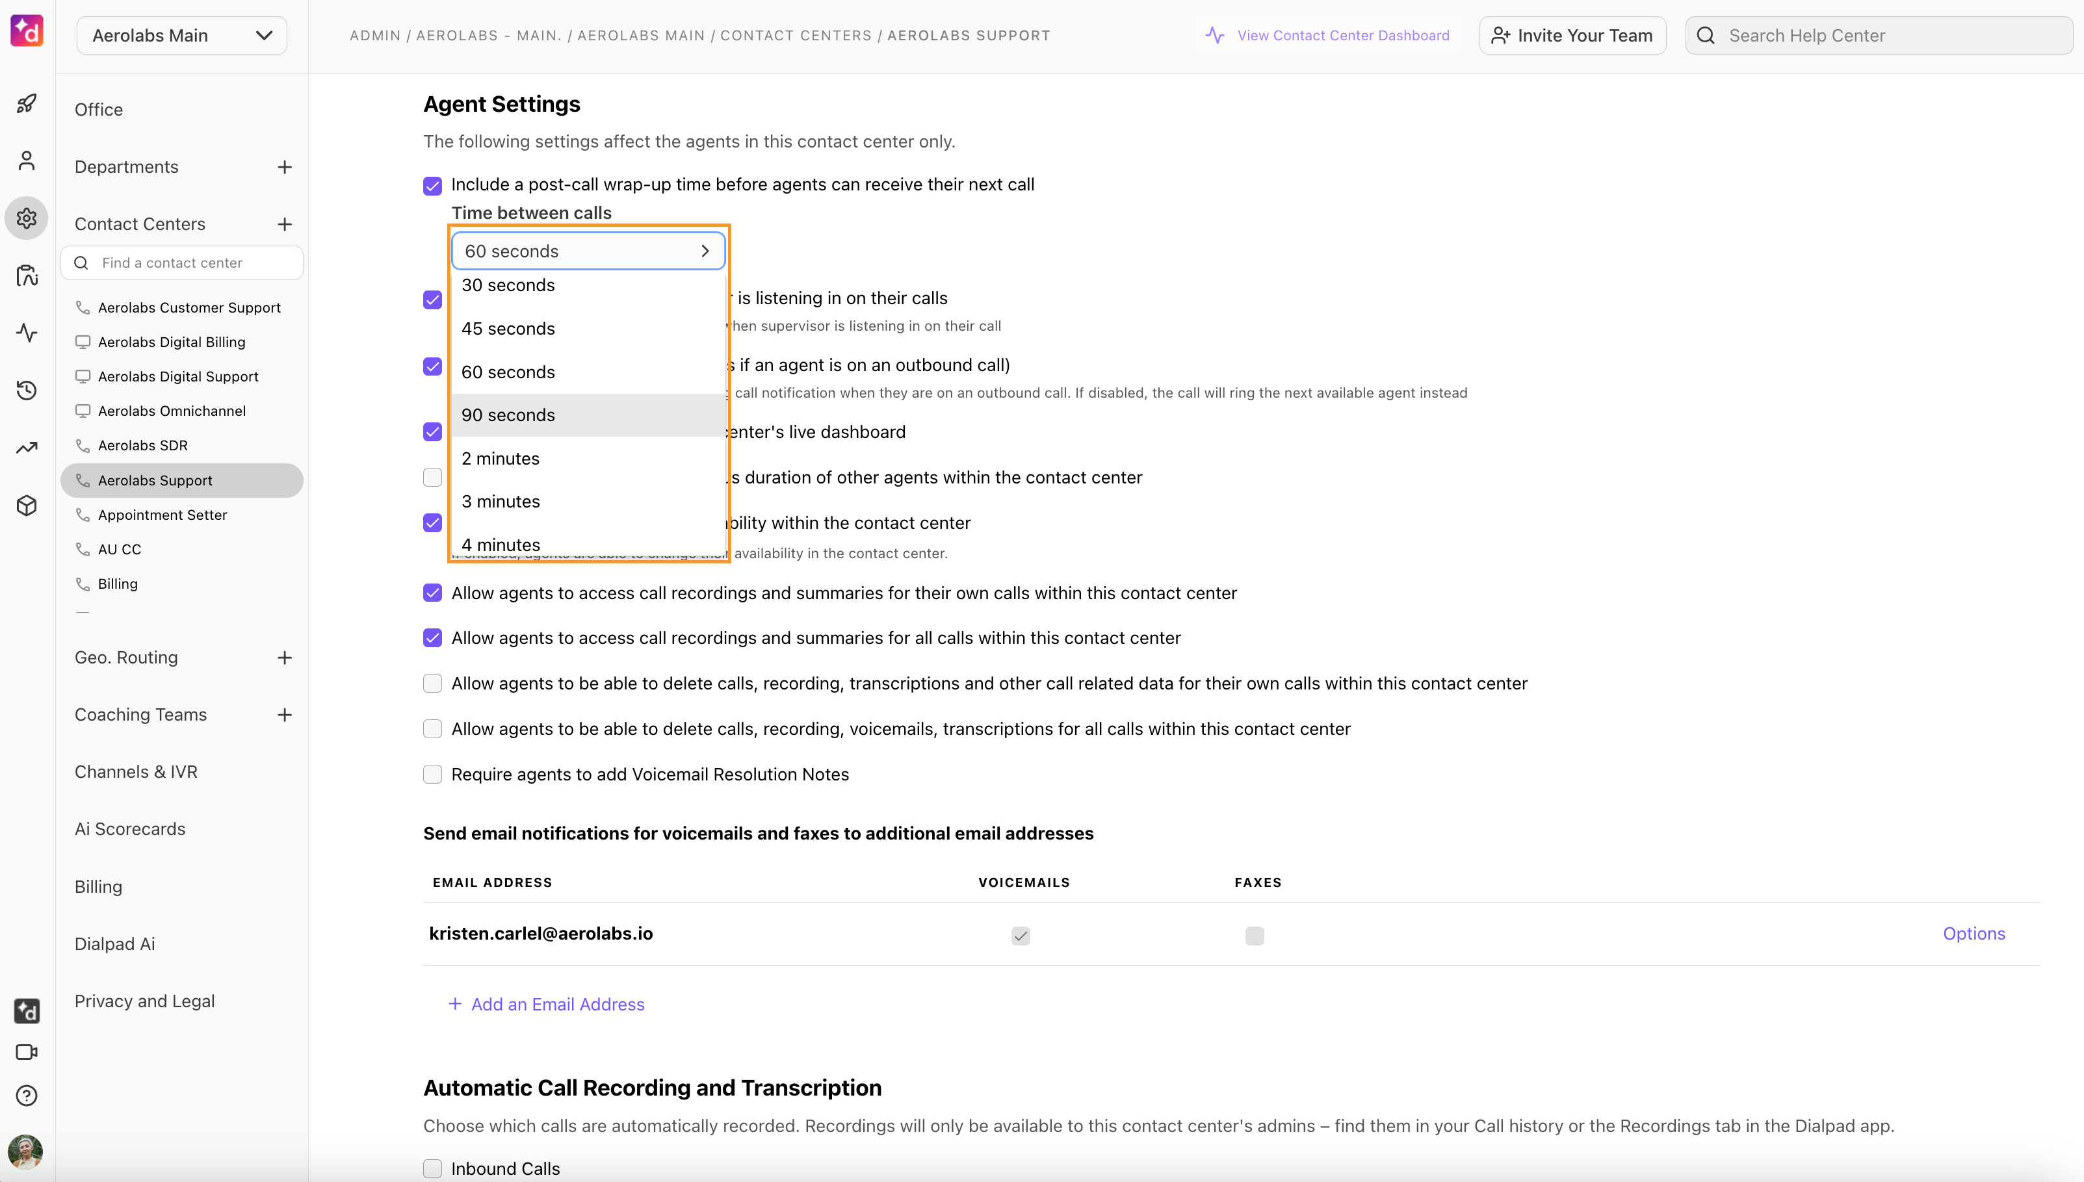Choose 2 minutes from the dropdown list

point(588,459)
